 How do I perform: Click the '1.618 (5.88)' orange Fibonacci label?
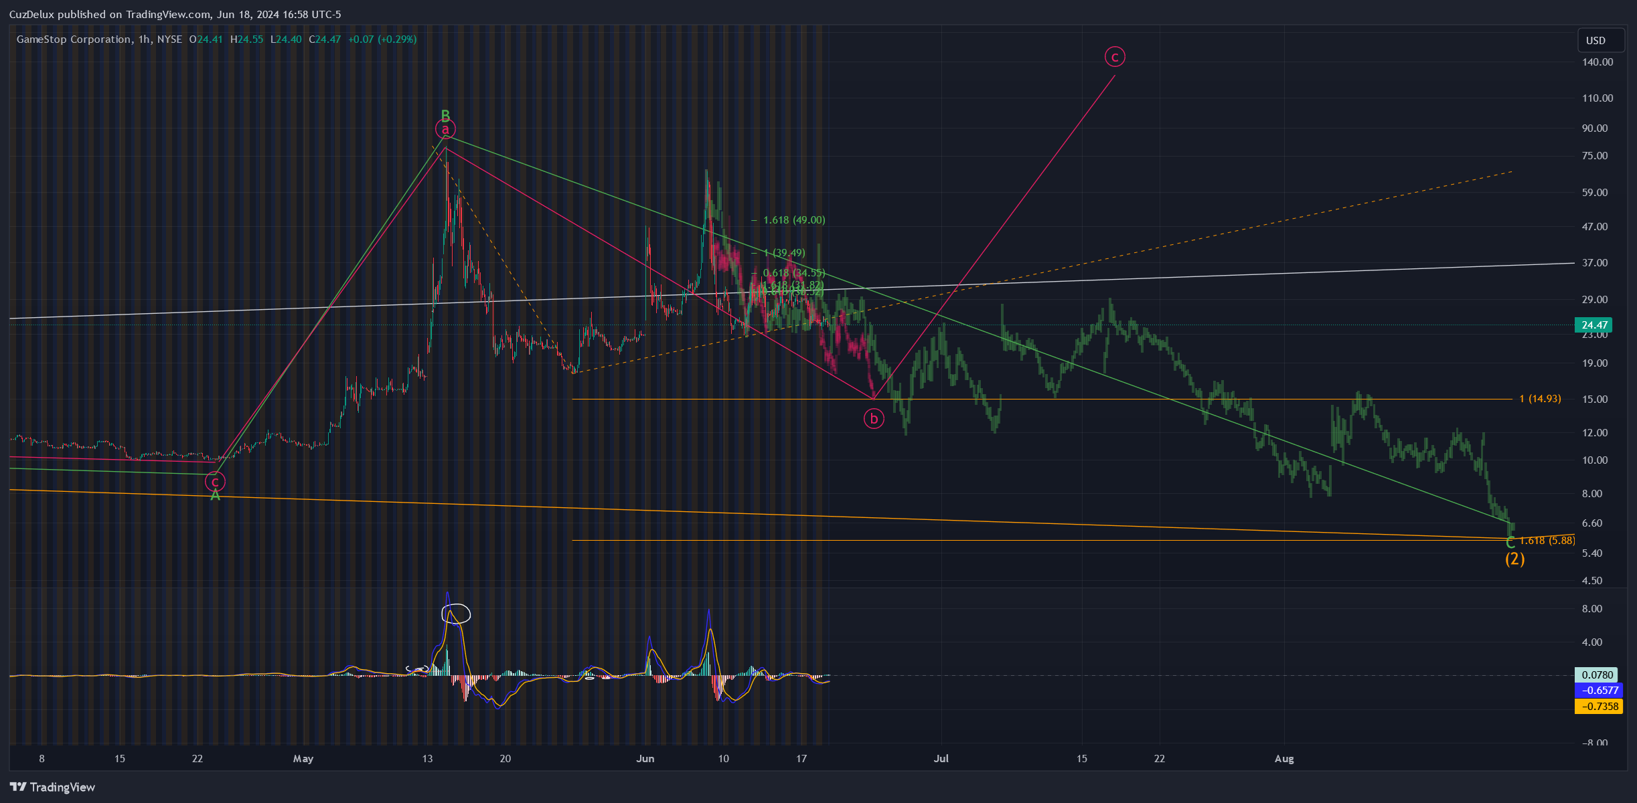pyautogui.click(x=1547, y=541)
